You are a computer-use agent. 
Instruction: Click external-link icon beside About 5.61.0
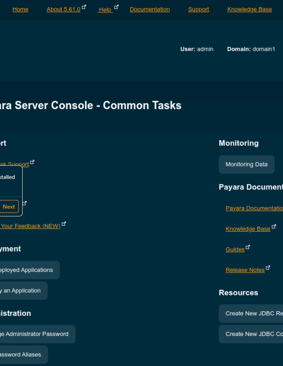[x=84, y=7]
